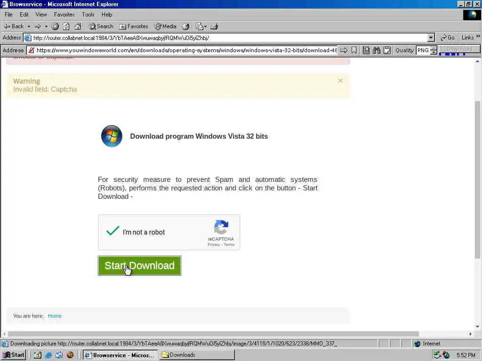Stop page loading with the Stop icon

56,26
